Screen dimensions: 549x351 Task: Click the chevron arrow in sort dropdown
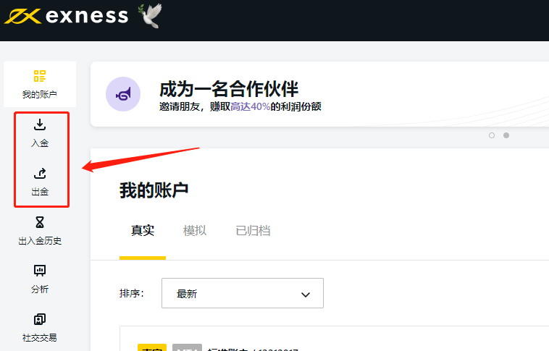pyautogui.click(x=306, y=295)
